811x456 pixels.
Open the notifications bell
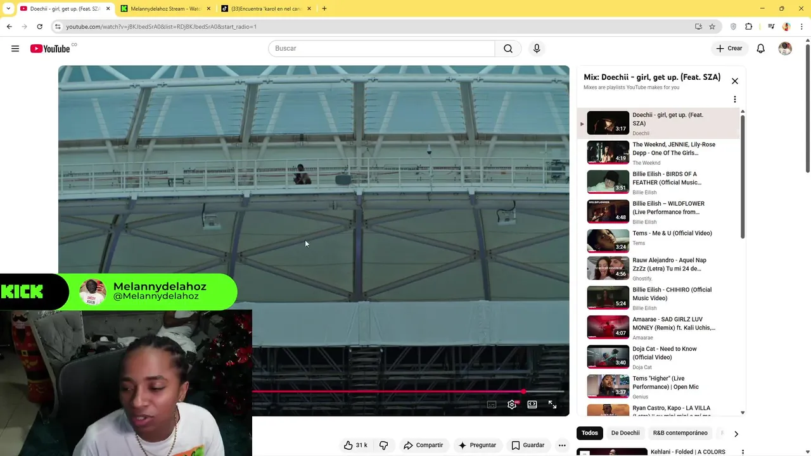tap(761, 49)
